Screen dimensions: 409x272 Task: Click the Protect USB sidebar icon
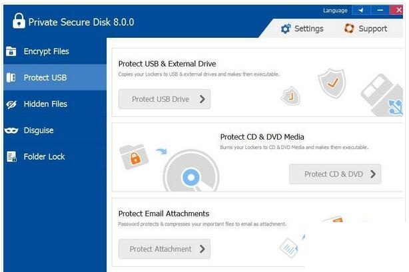[11, 78]
